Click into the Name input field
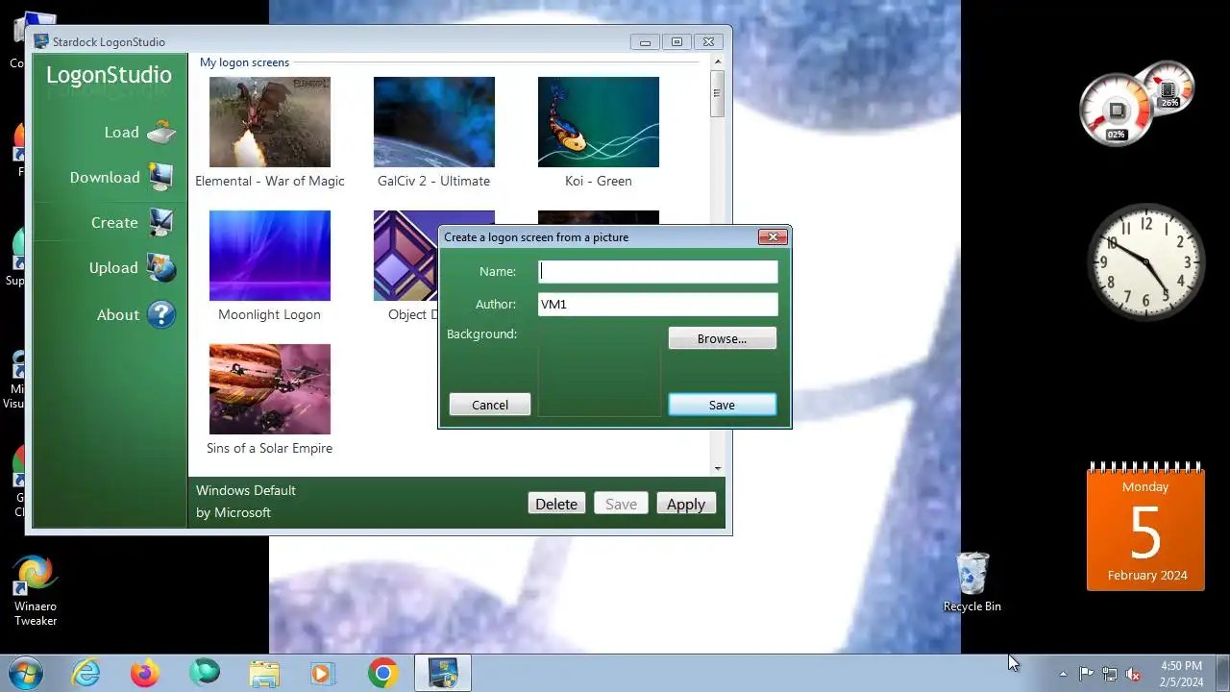 click(x=658, y=272)
